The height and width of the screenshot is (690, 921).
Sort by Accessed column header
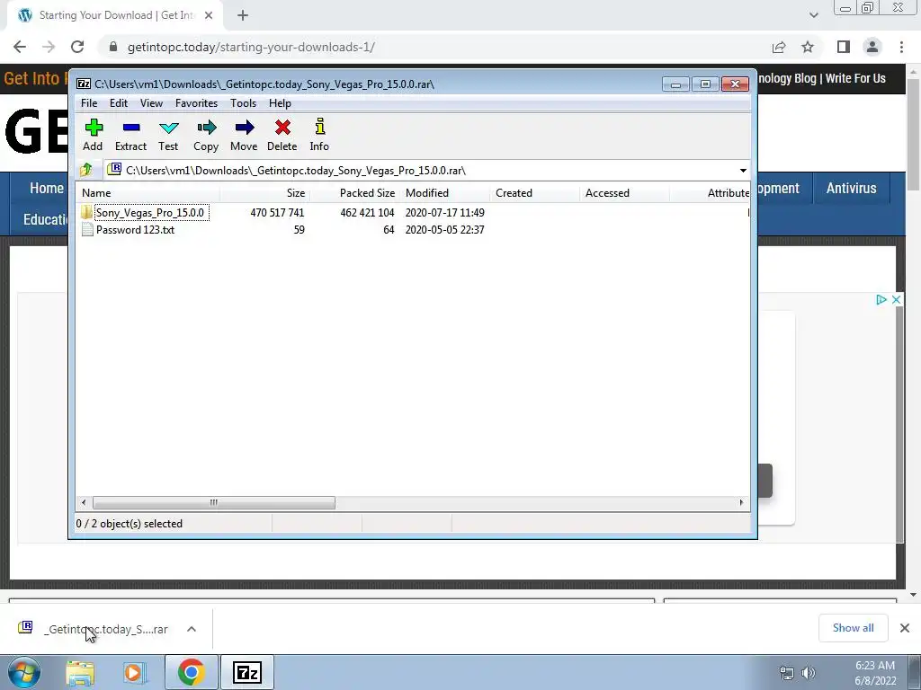pos(624,193)
